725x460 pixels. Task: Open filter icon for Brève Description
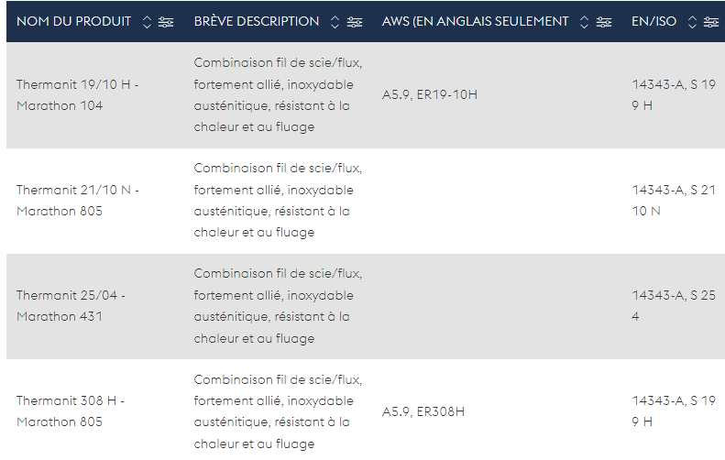point(355,22)
